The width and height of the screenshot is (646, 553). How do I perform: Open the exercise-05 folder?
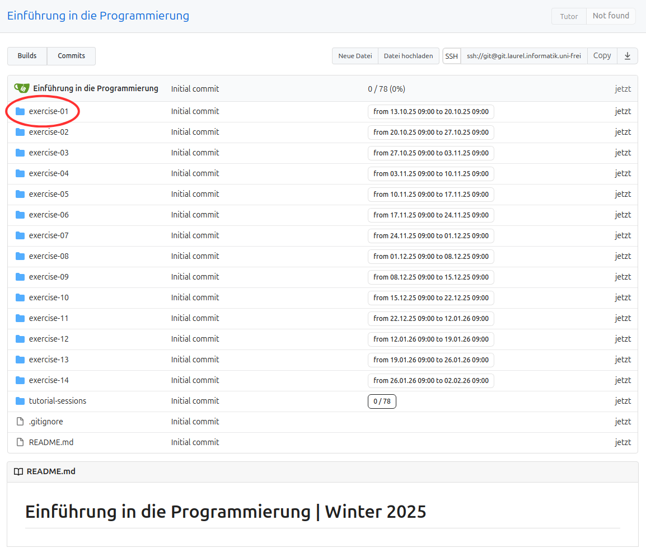pos(49,194)
